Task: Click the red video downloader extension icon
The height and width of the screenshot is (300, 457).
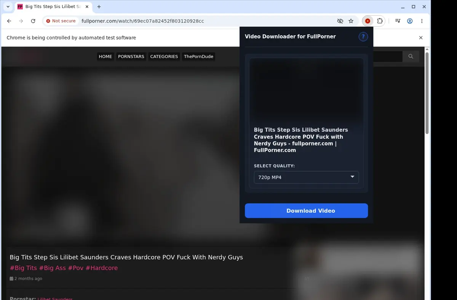Action: click(x=368, y=21)
